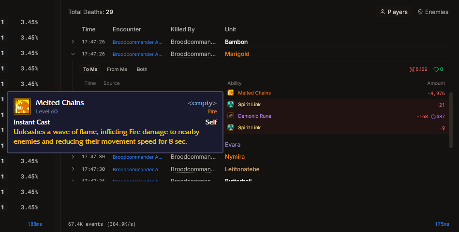The height and width of the screenshot is (232, 459).
Task: Click the Spirit Link icon on the -9 row
Action: coord(231,127)
